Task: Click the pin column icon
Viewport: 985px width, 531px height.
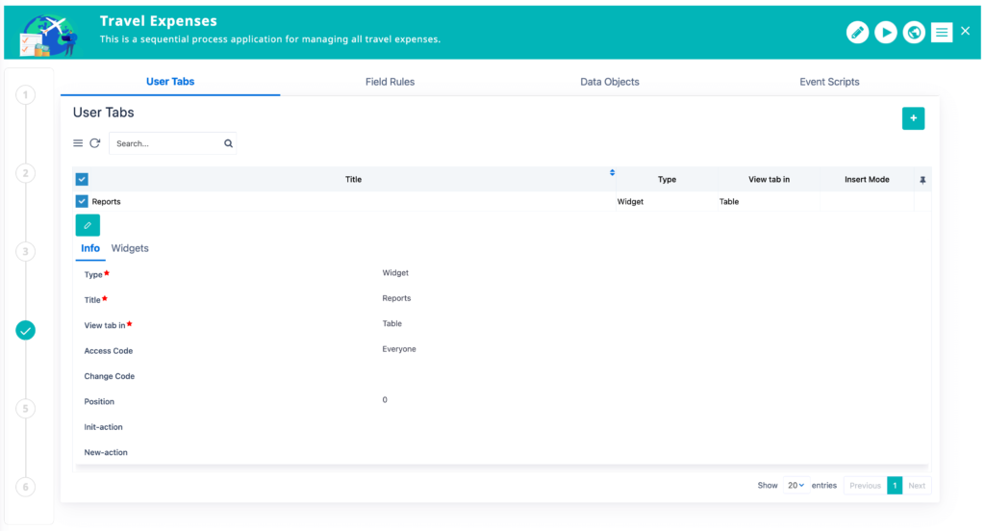Action: click(922, 180)
